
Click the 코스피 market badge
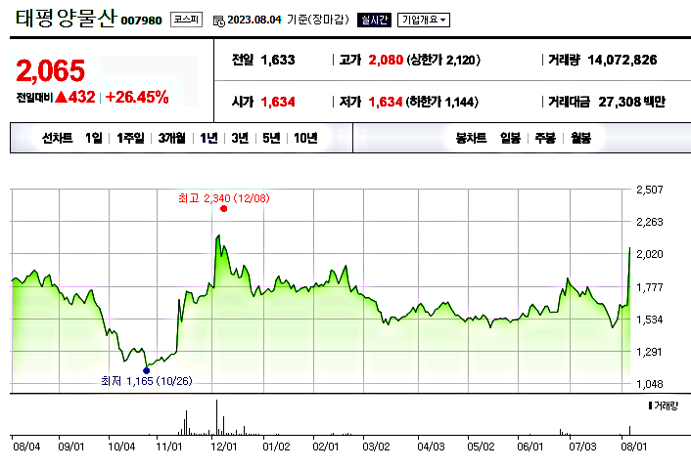[x=186, y=20]
